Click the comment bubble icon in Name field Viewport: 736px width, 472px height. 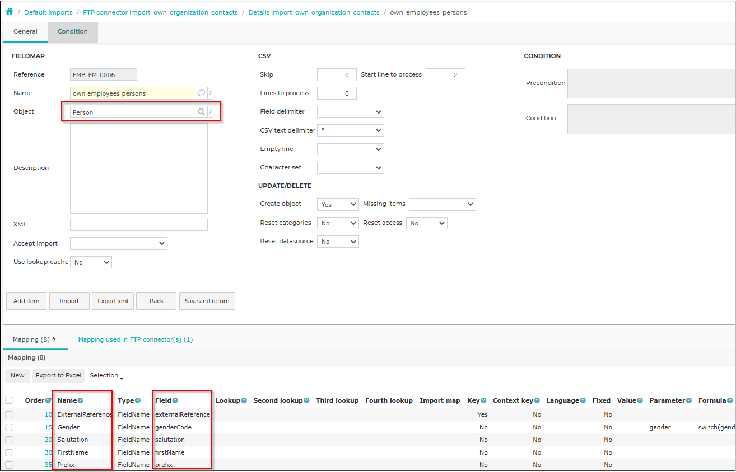pyautogui.click(x=201, y=93)
